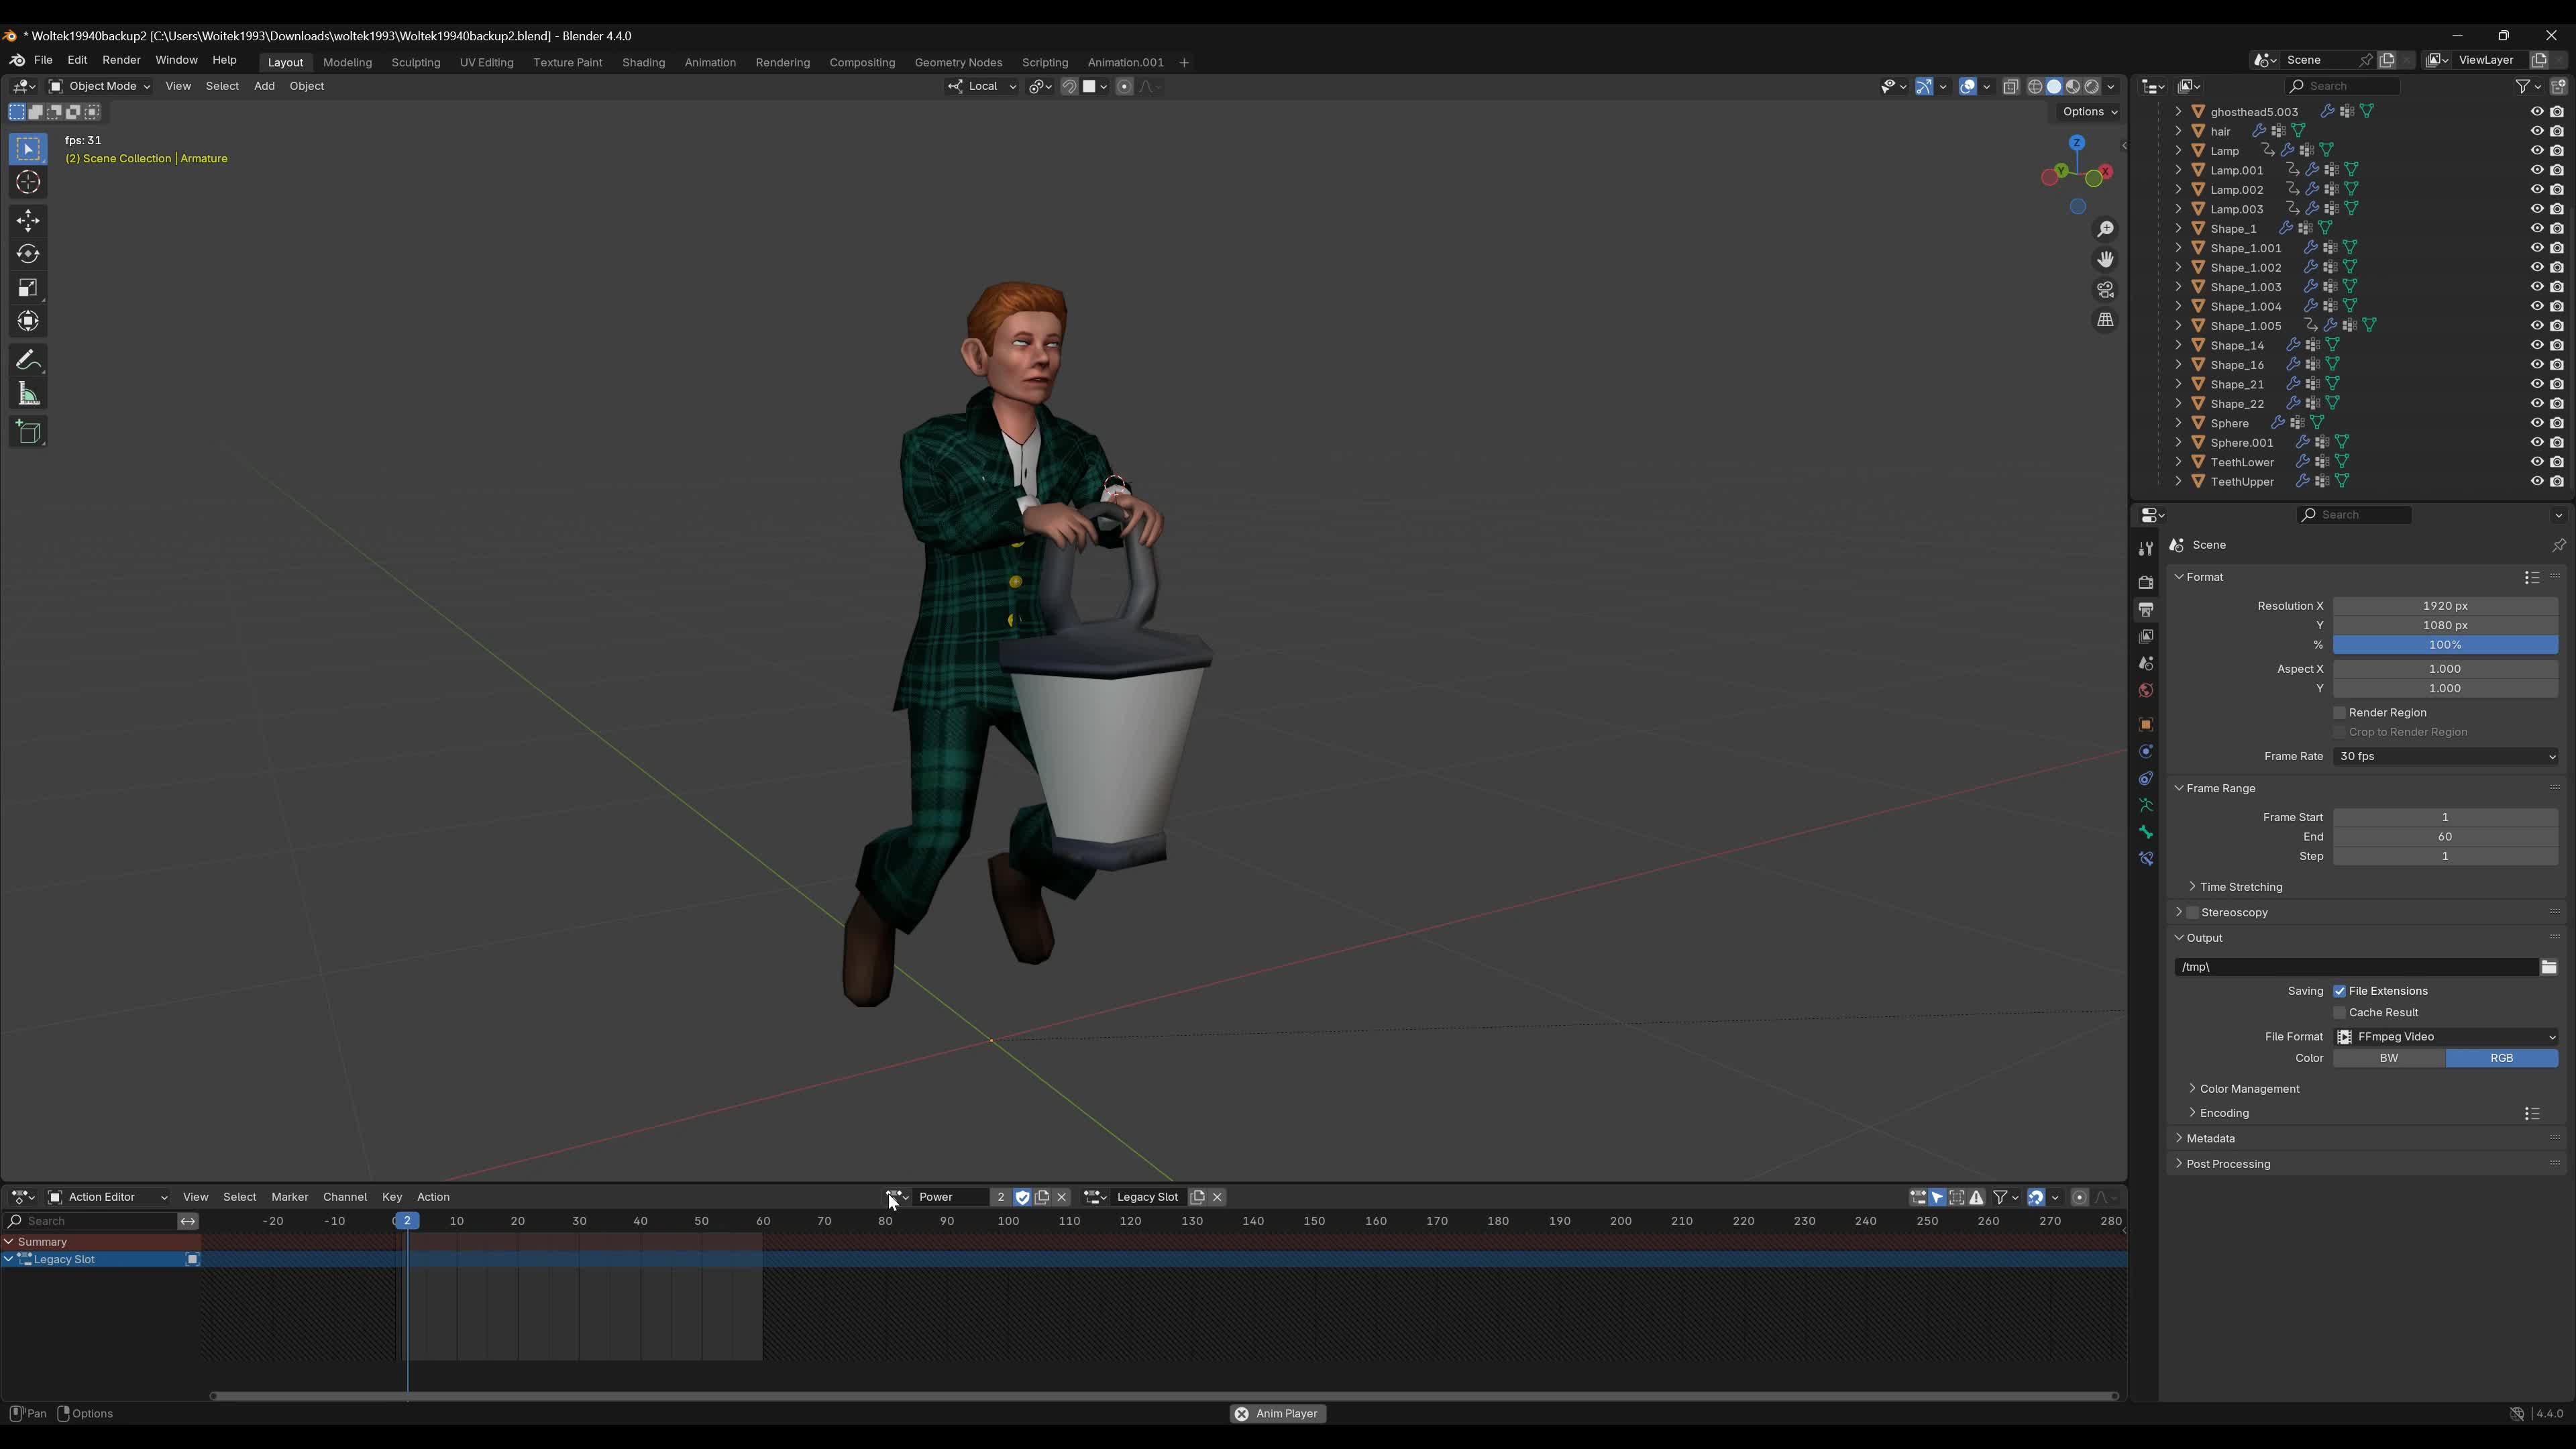Click the Resolution percentage 100% slider
2576x1449 pixels.
[x=2444, y=645]
